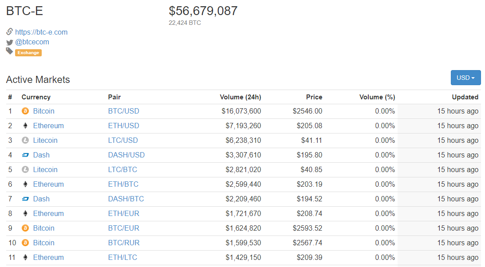This screenshot has width=485, height=267.
Task: Click the 22,424 BTC volume text
Action: click(x=185, y=23)
